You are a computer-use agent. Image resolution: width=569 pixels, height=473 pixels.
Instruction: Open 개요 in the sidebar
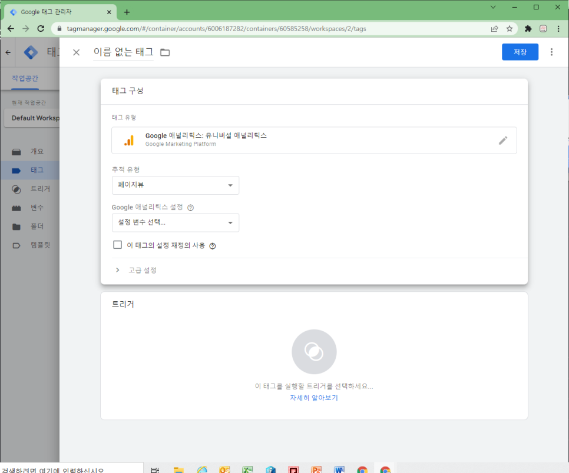30,151
